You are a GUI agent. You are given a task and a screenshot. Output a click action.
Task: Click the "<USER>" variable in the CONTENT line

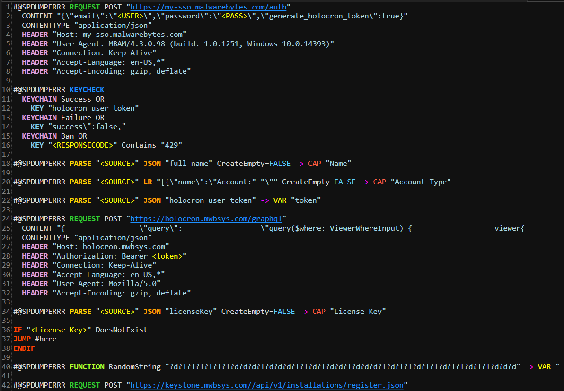pyautogui.click(x=130, y=16)
